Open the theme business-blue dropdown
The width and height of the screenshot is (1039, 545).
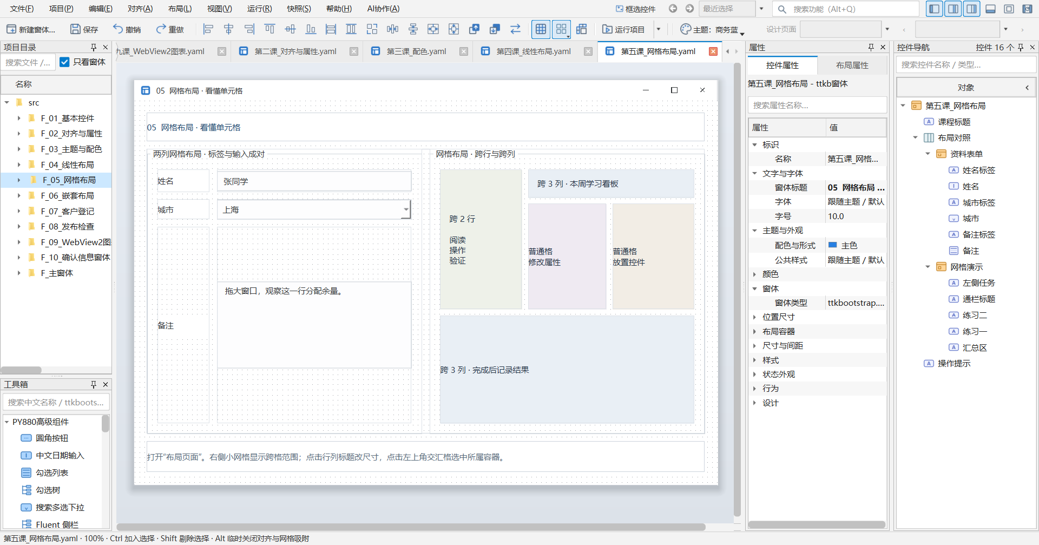[712, 29]
